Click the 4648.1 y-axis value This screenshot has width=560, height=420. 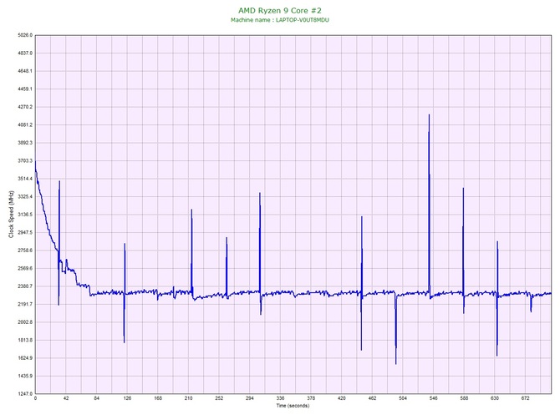point(25,71)
